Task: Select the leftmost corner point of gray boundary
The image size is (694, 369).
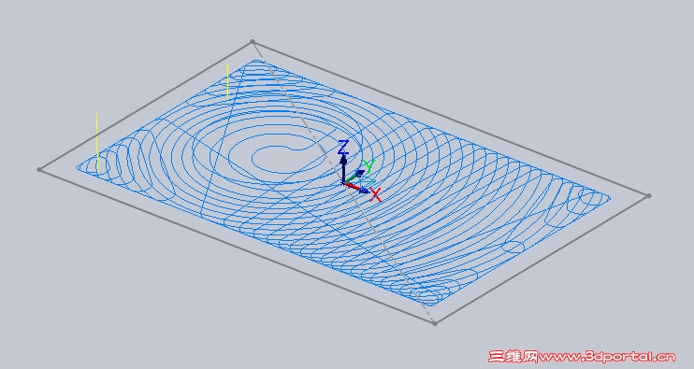Action: 39,169
